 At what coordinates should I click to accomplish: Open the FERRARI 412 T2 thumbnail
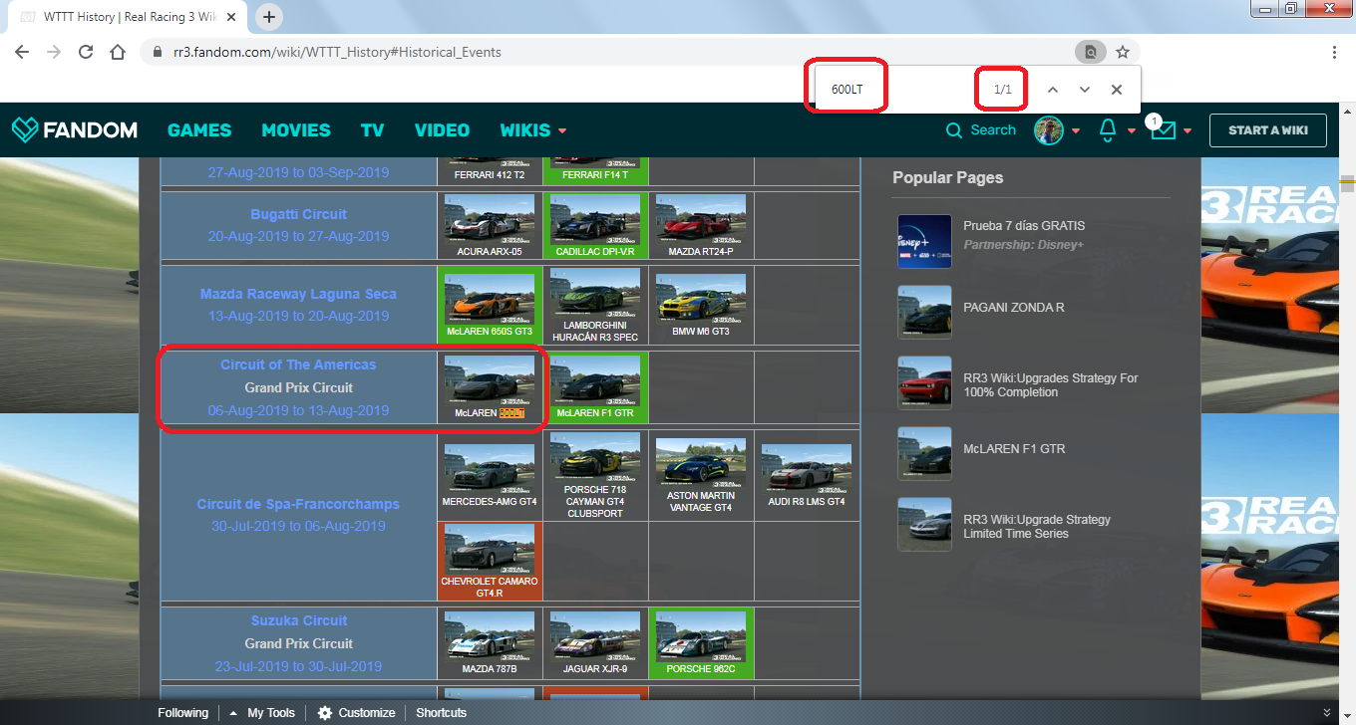(x=490, y=161)
